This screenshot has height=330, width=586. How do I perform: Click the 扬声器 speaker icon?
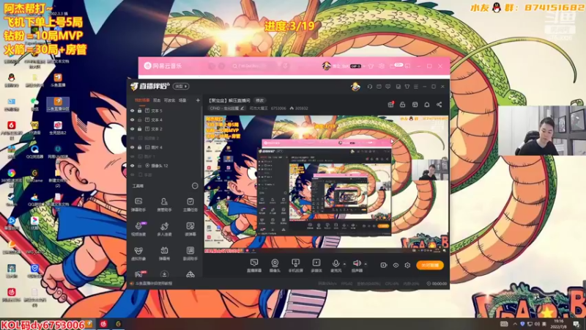(x=357, y=263)
